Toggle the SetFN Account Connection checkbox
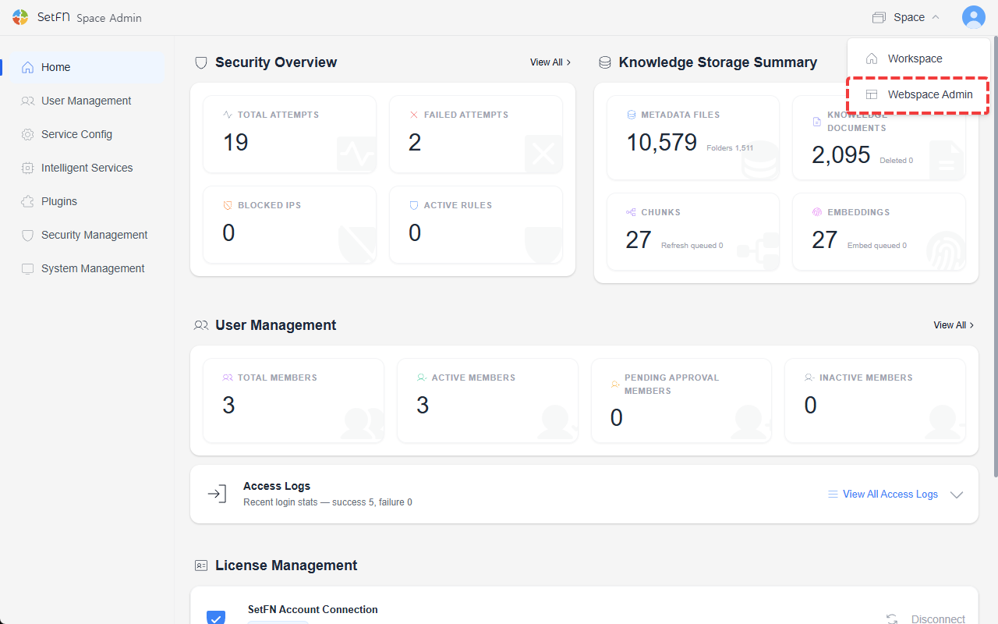The height and width of the screenshot is (624, 998). click(x=216, y=618)
